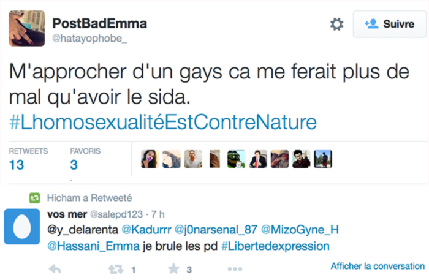Open the three-dot more options menu

pos(235,269)
